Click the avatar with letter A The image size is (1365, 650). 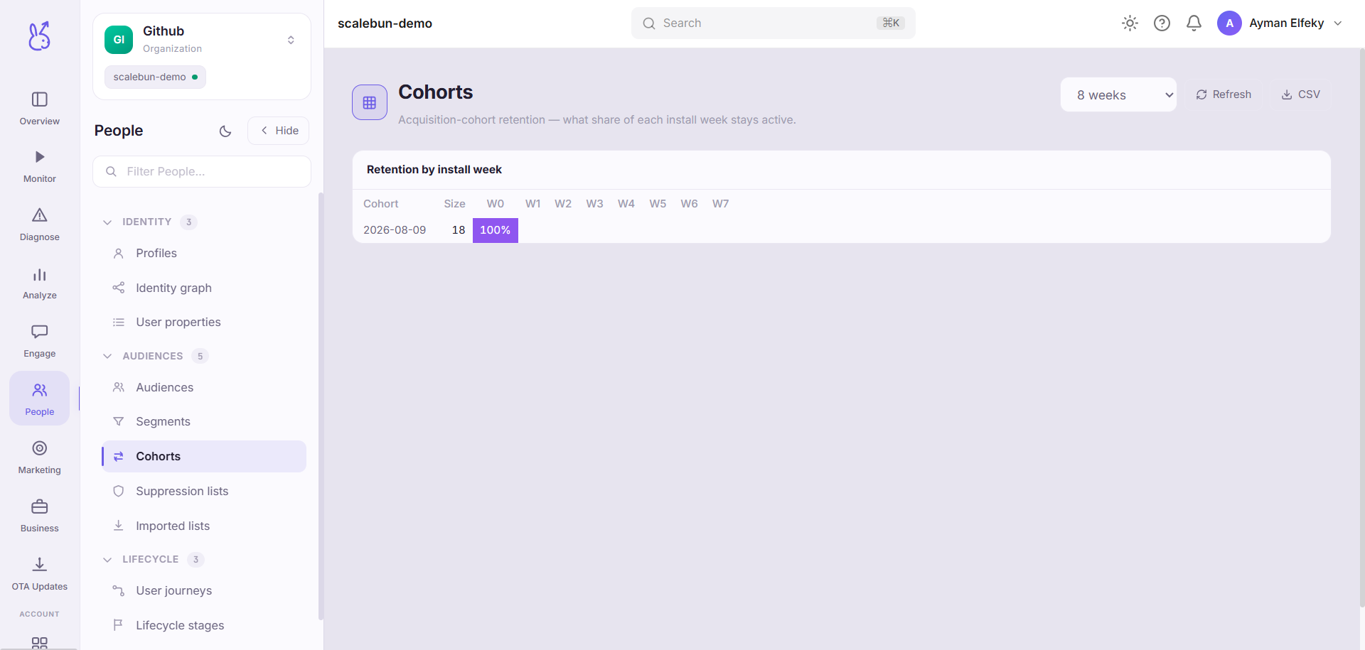pyautogui.click(x=1229, y=23)
